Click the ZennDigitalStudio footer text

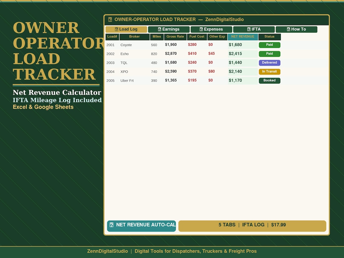(x=108, y=251)
